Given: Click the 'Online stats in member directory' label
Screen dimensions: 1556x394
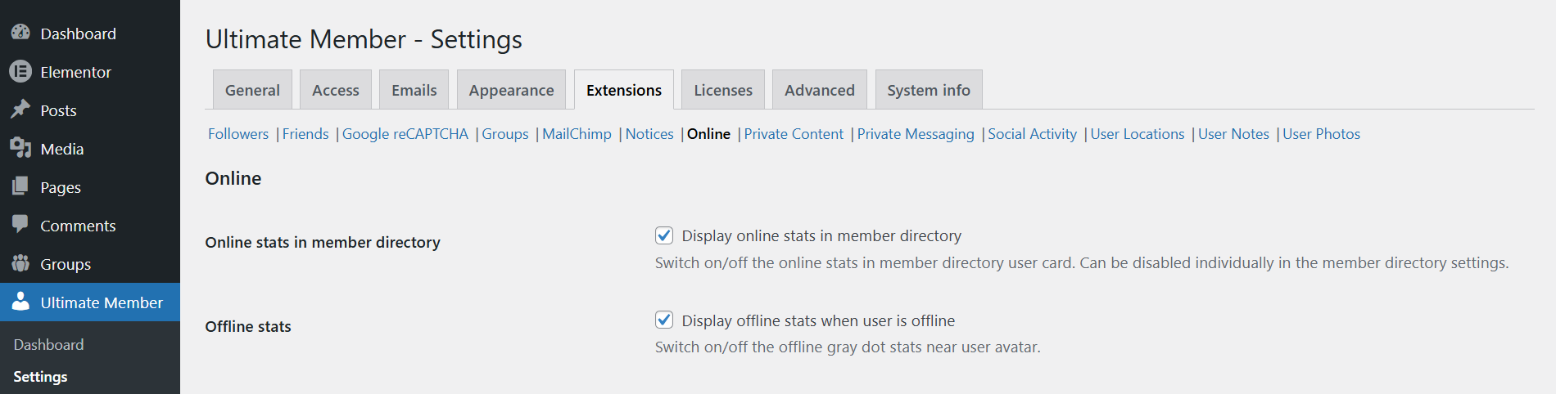Looking at the screenshot, I should point(323,243).
